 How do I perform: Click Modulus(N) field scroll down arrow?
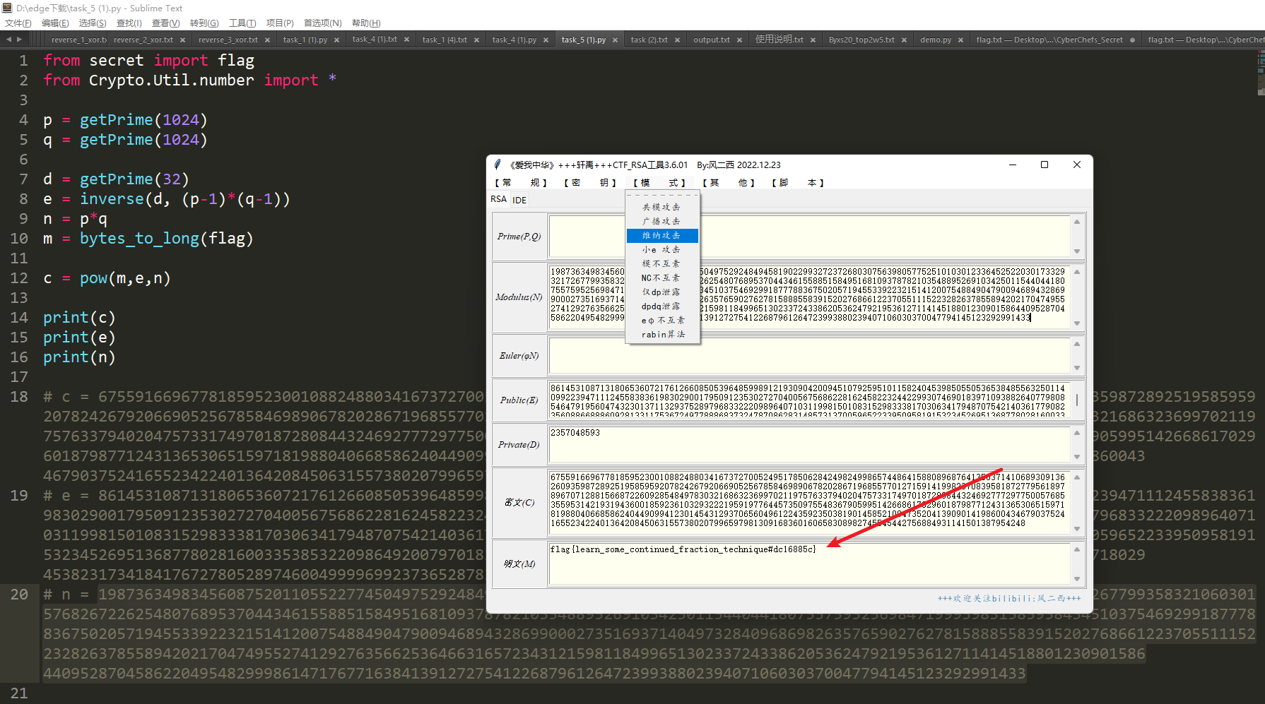tap(1077, 323)
